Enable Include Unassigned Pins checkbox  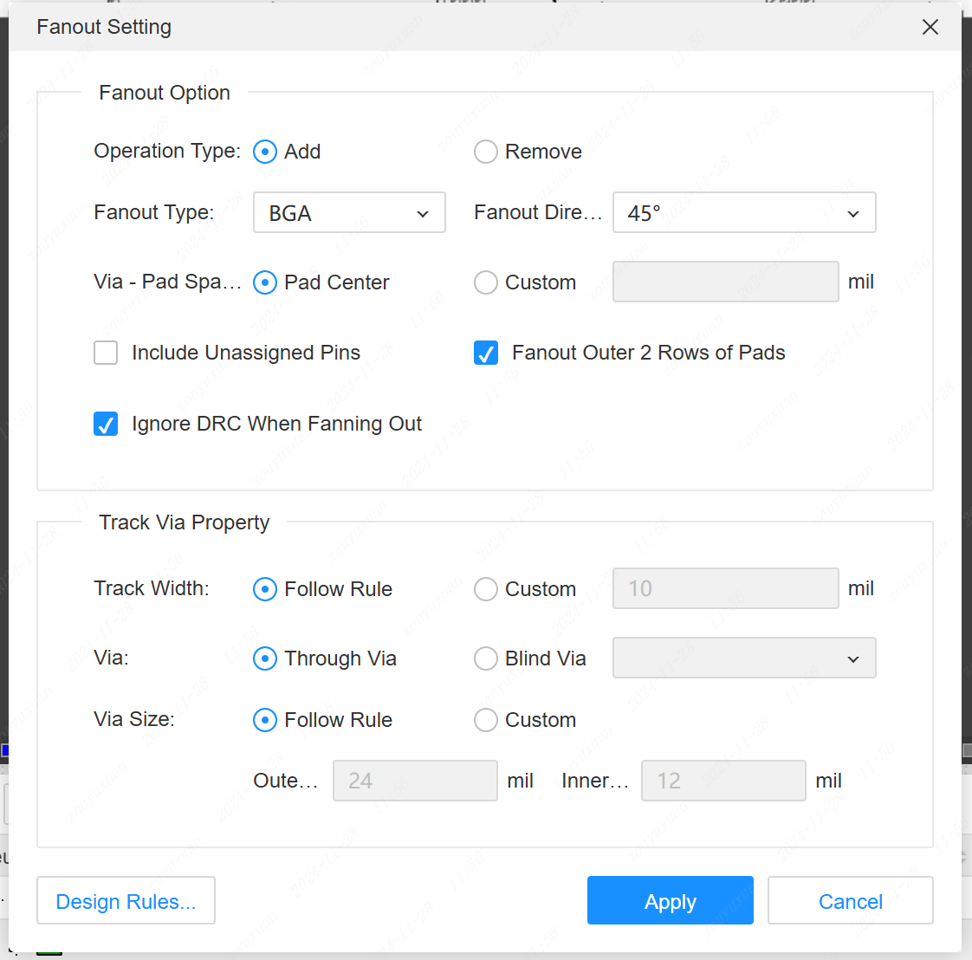[x=106, y=353]
